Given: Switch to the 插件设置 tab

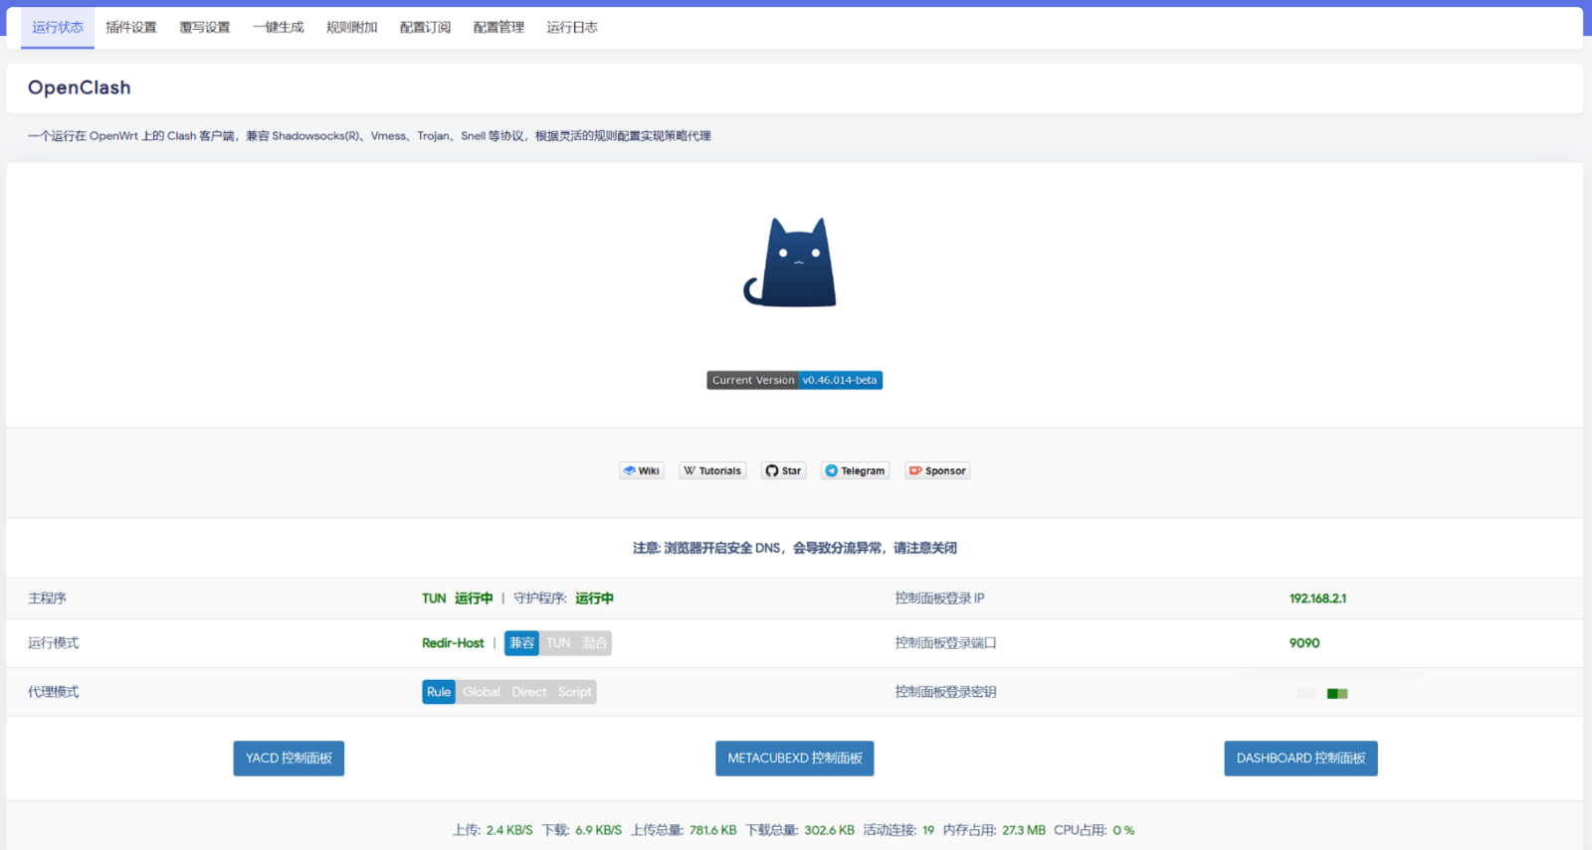Looking at the screenshot, I should [131, 28].
